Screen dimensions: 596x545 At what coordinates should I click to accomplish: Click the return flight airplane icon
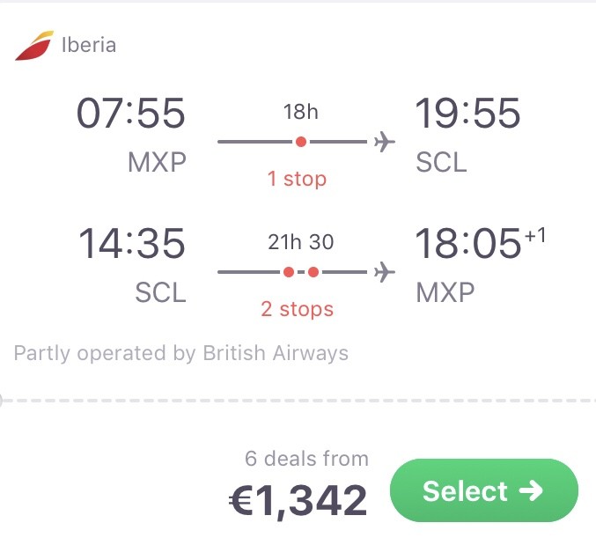point(385,272)
